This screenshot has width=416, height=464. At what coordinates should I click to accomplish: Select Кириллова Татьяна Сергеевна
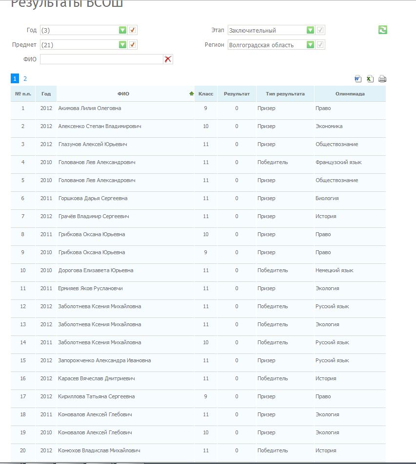point(97,397)
